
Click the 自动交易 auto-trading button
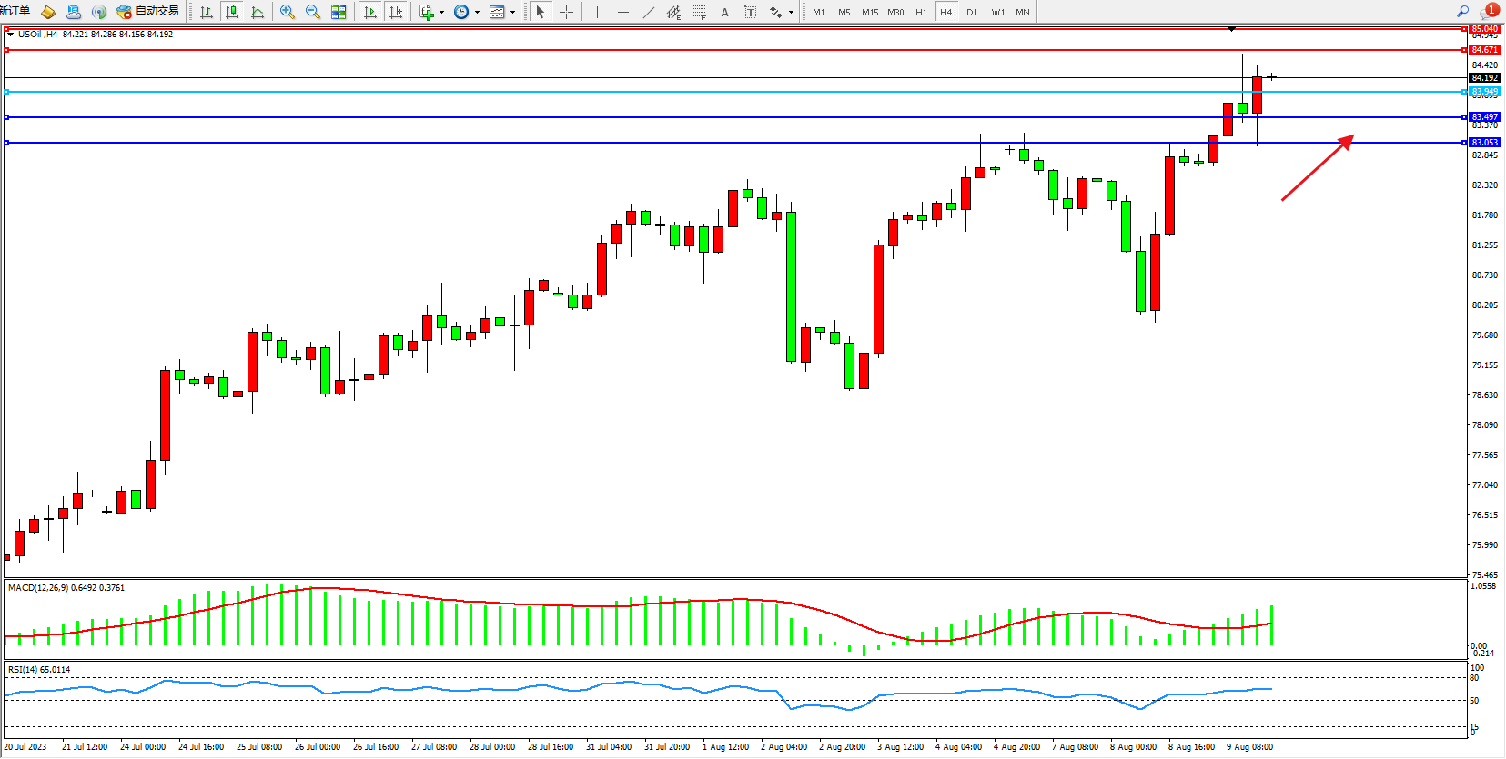pyautogui.click(x=147, y=12)
